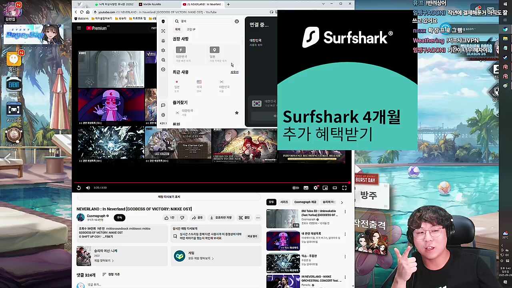
Task: Open the Surfshark settings gear icon
Action: pyautogui.click(x=163, y=50)
